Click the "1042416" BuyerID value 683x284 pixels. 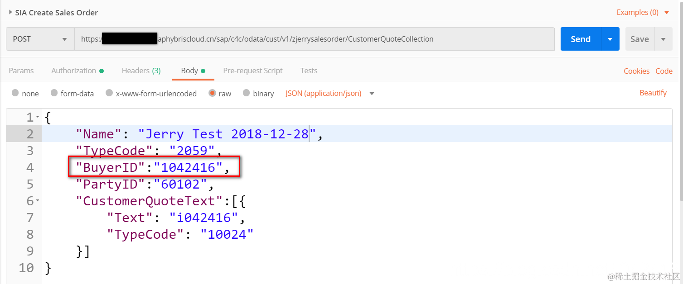click(x=188, y=167)
